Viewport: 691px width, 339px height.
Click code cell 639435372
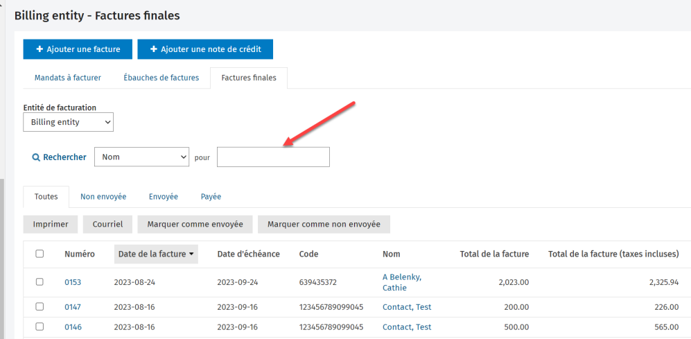tap(317, 282)
